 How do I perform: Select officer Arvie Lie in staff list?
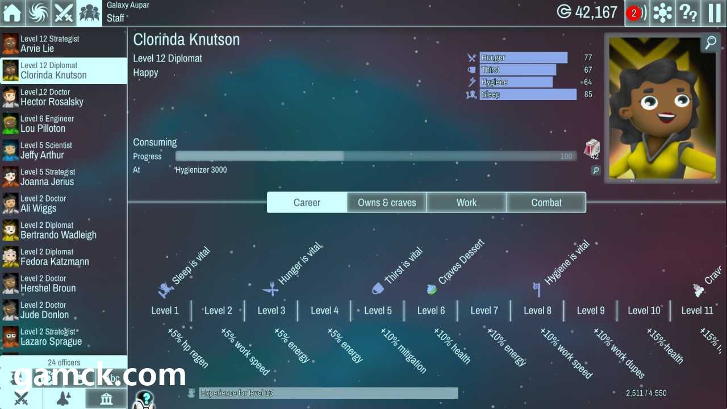pos(64,44)
